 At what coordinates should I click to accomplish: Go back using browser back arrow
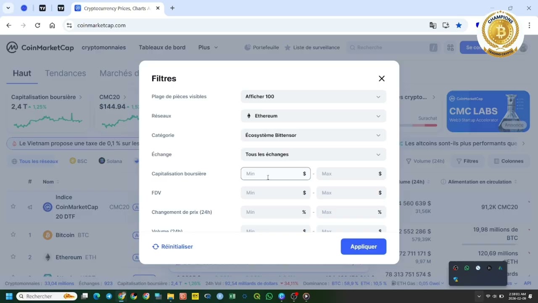(9, 25)
